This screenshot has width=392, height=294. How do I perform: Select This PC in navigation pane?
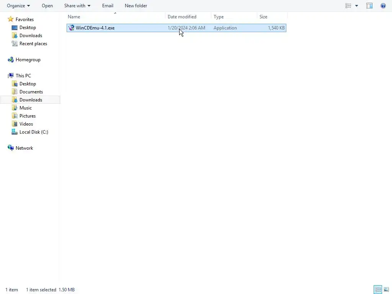tap(23, 75)
